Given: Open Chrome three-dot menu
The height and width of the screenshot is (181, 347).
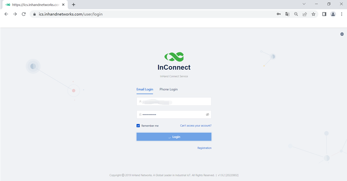Looking at the screenshot, I should 342,14.
